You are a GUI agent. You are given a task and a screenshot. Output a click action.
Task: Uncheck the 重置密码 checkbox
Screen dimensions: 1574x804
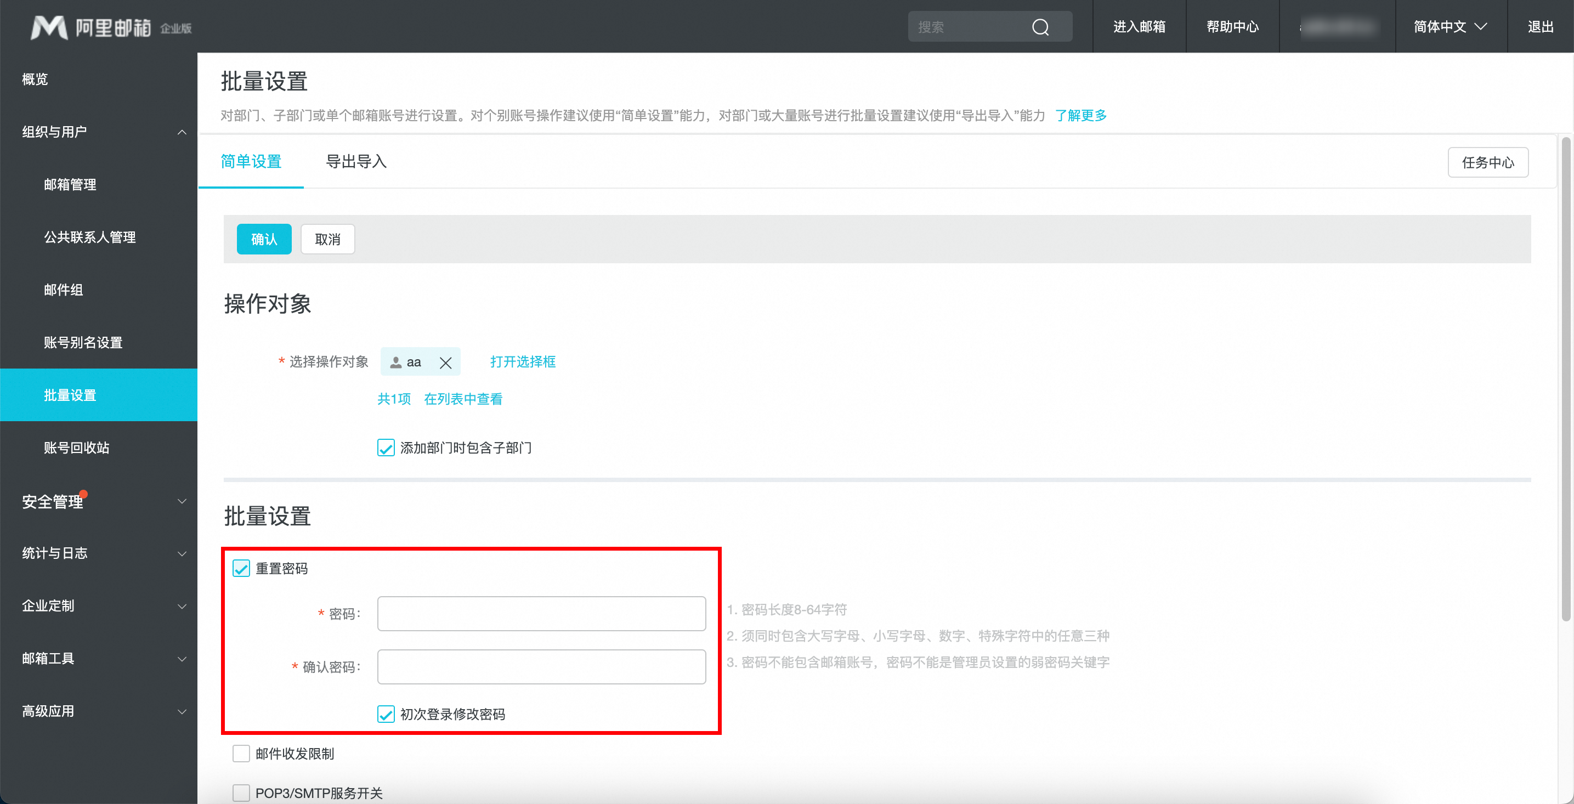click(241, 568)
